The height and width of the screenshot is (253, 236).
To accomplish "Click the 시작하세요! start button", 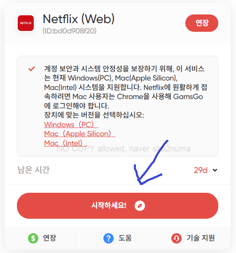I will (117, 206).
